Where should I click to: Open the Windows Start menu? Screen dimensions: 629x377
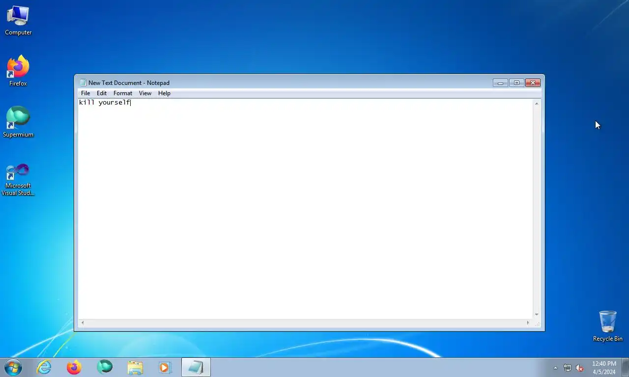pos(13,367)
